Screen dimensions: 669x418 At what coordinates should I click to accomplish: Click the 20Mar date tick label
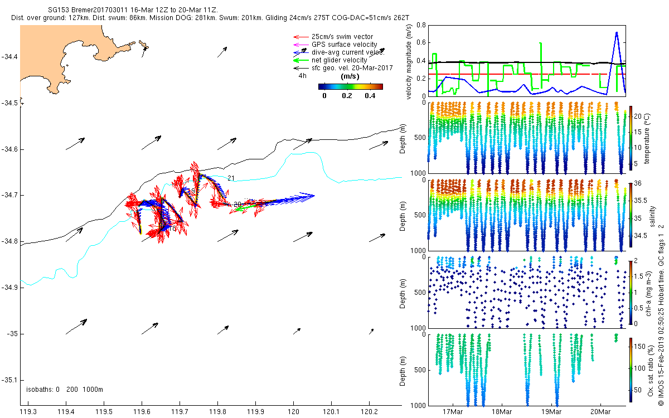(601, 412)
